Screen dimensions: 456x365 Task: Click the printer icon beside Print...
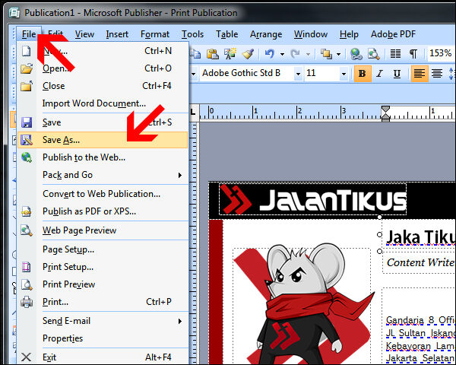[x=27, y=302]
